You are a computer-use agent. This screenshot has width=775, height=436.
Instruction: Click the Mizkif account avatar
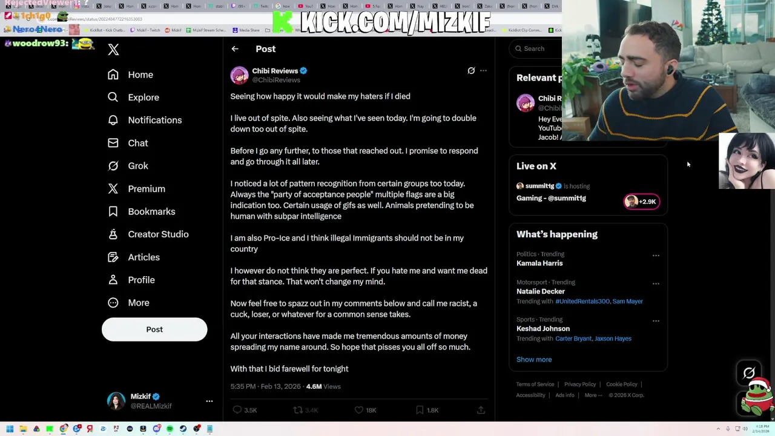point(116,401)
